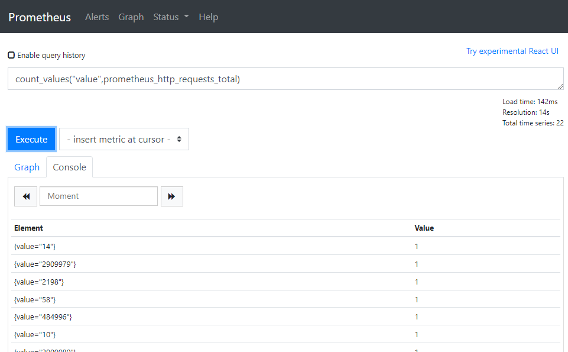The height and width of the screenshot is (352, 568).
Task: Select the value="14" result row
Action: (35, 246)
